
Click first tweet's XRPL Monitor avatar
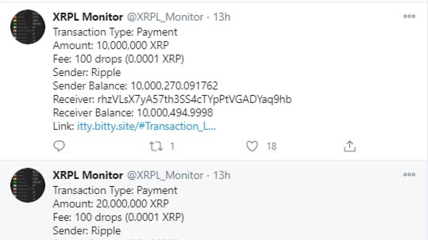click(x=28, y=27)
